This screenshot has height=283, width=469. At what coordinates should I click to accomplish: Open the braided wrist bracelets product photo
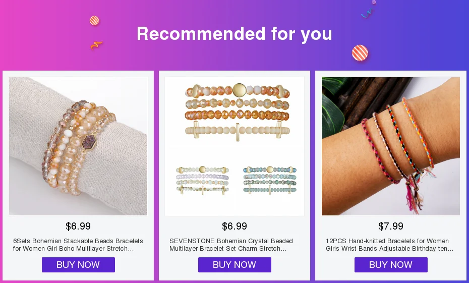tap(391, 146)
